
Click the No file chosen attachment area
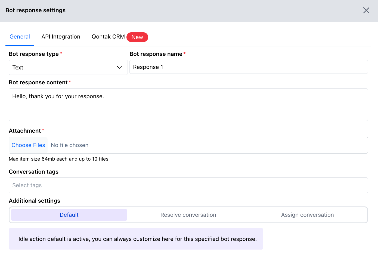[70, 145]
